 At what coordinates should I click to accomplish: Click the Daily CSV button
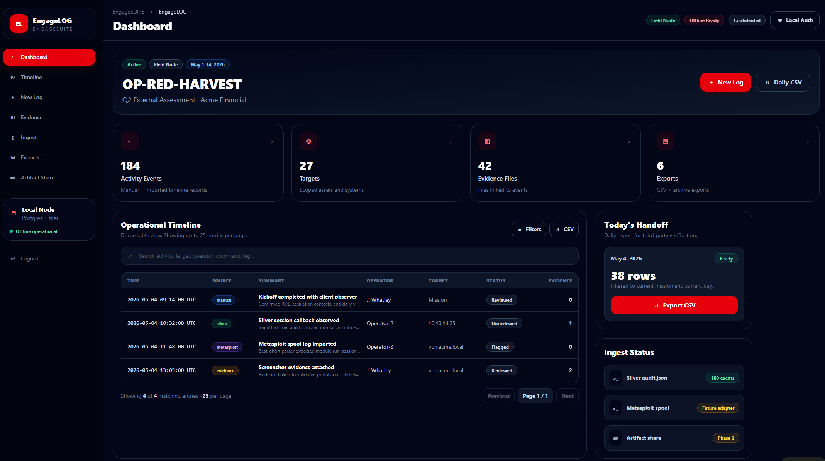(783, 82)
